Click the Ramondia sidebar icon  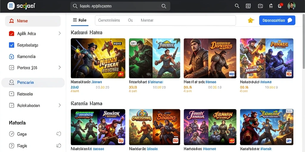(12, 57)
